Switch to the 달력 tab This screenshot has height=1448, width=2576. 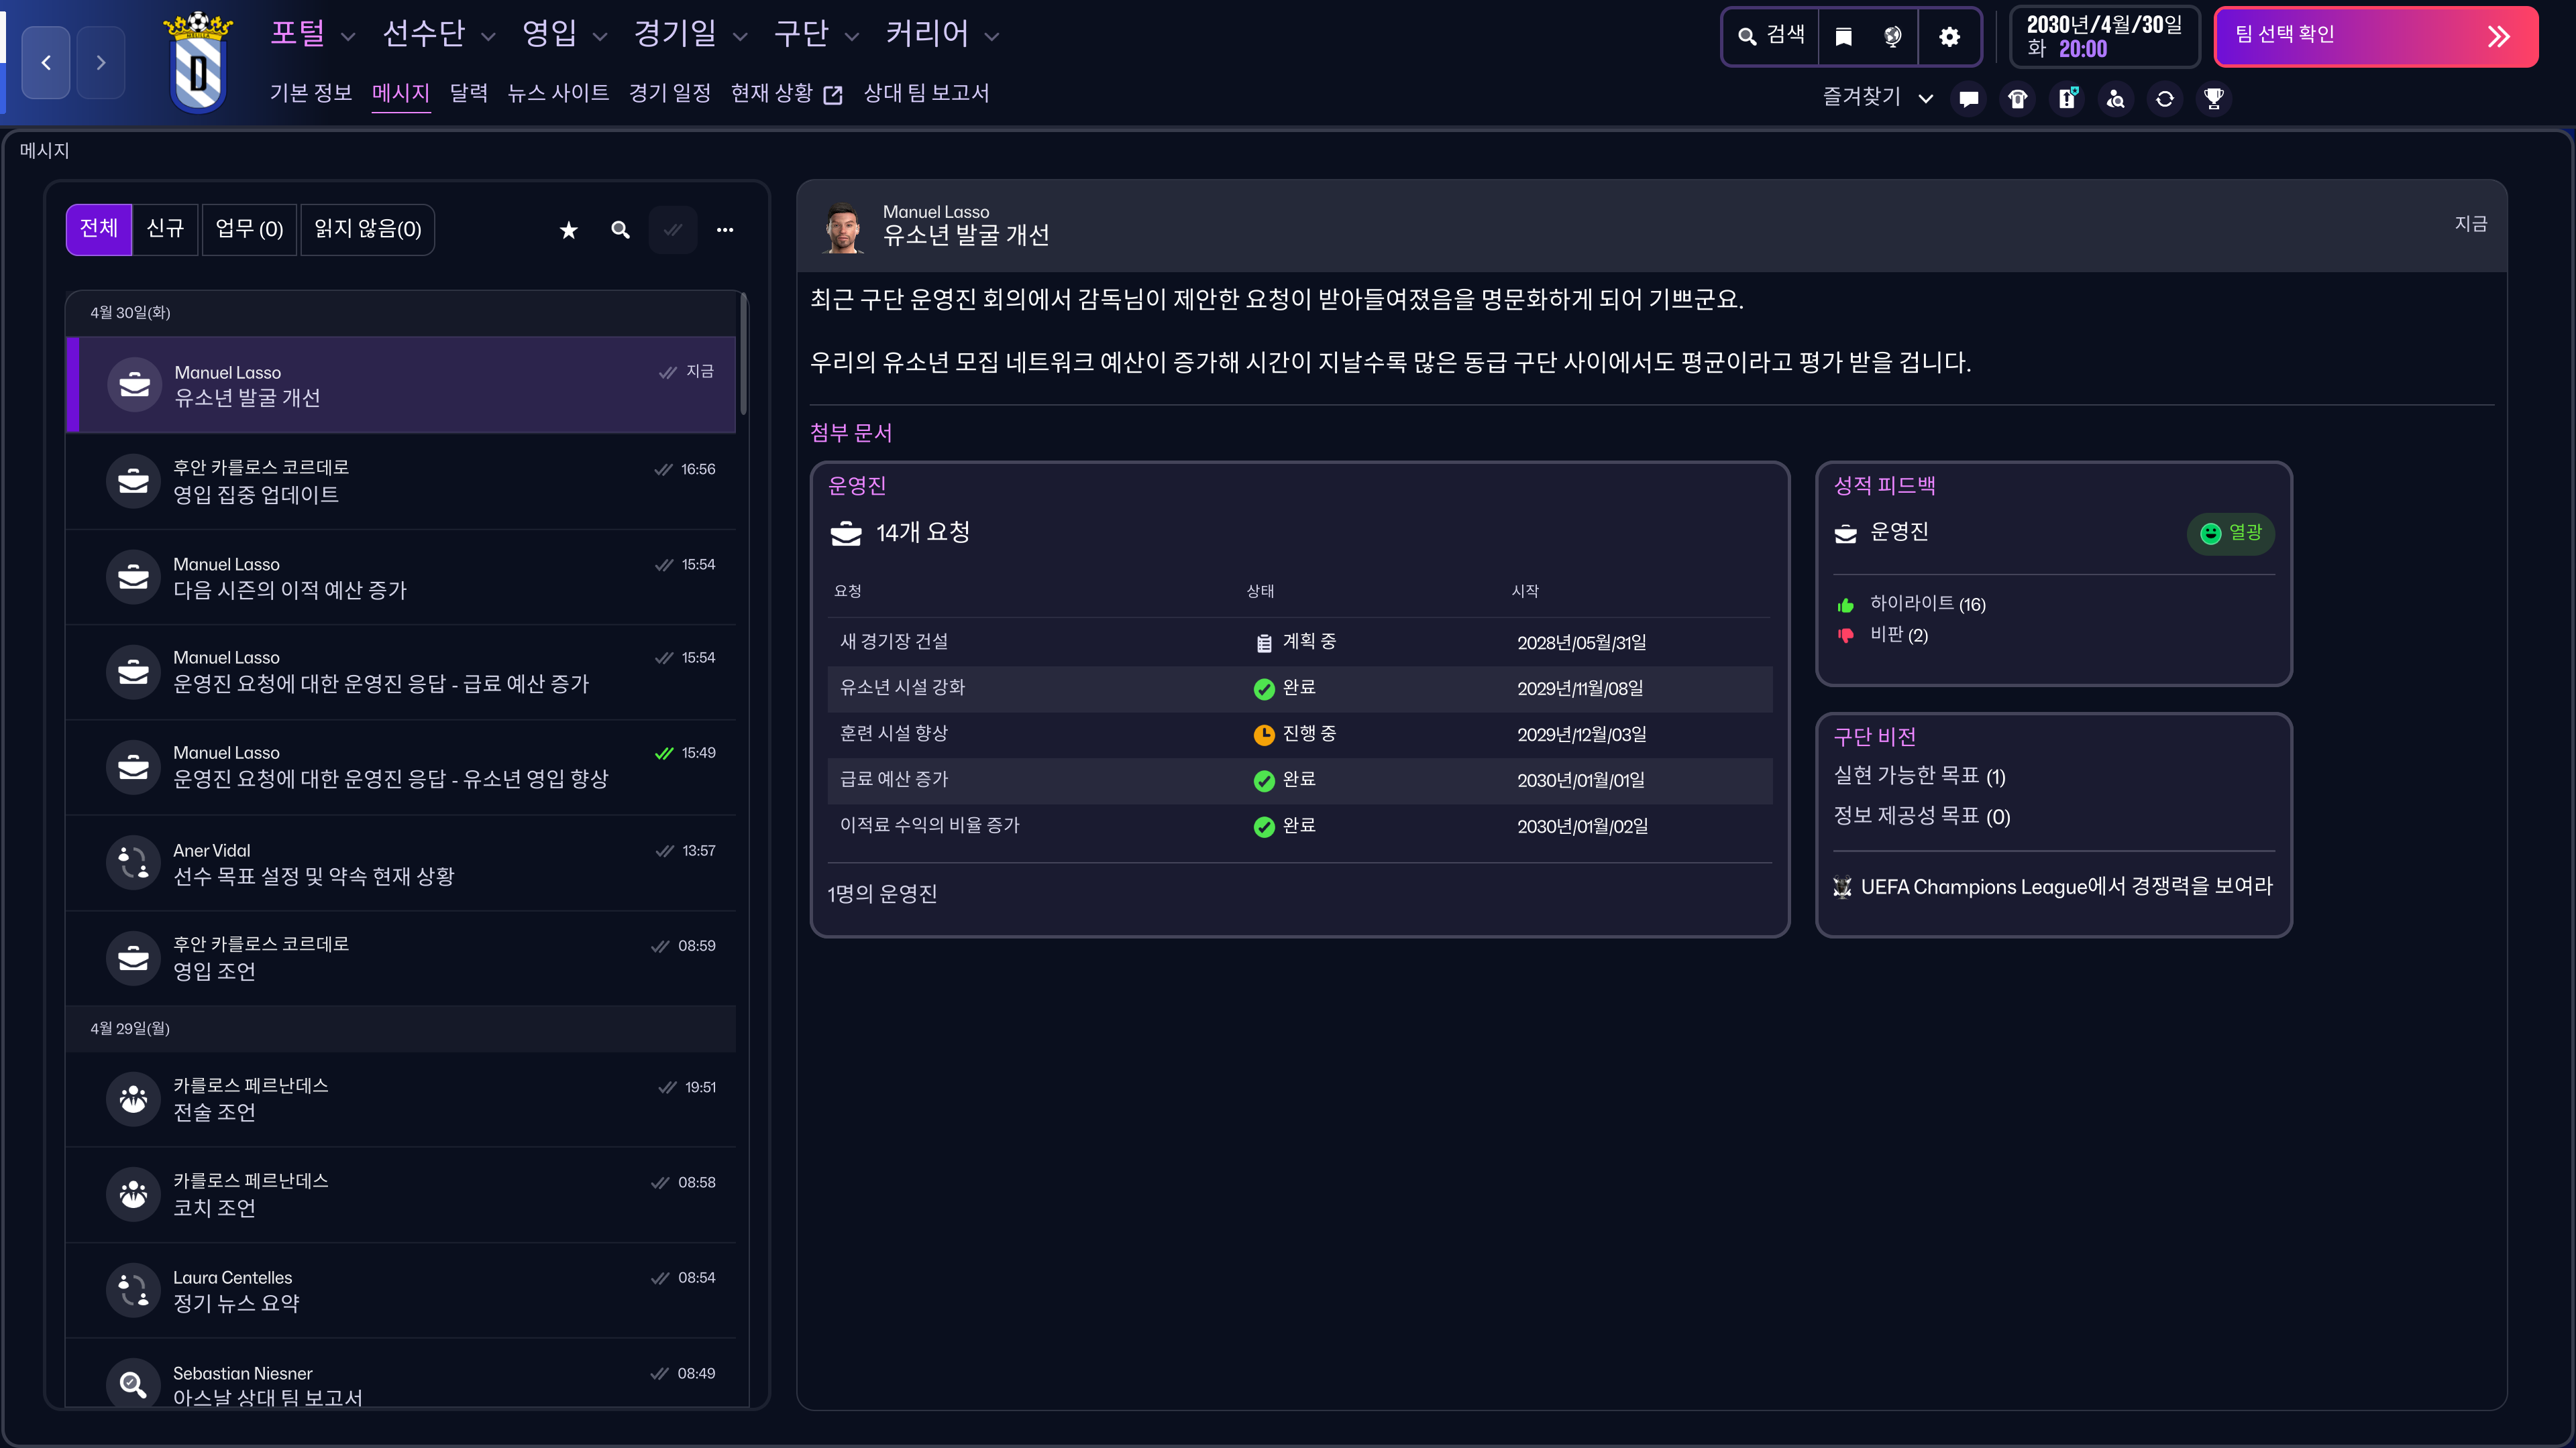click(x=468, y=93)
